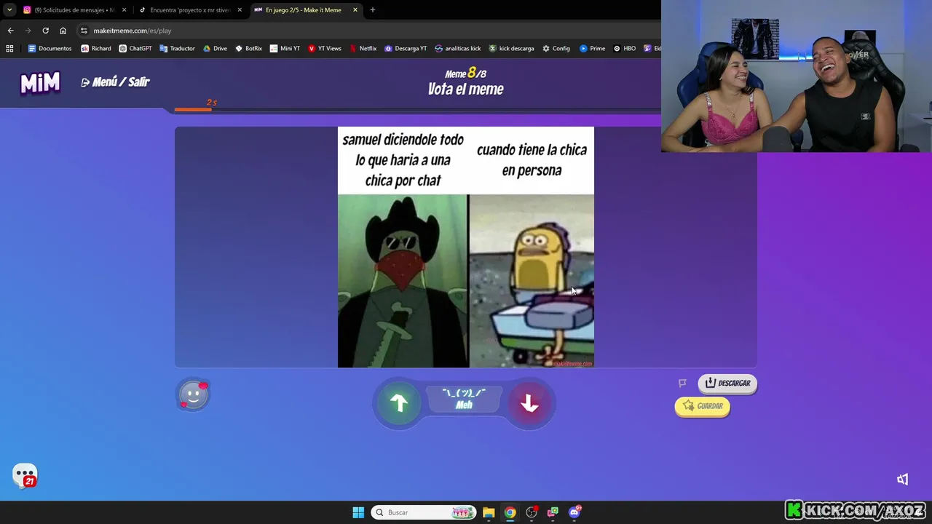Close the Instagram tab

click(125, 10)
